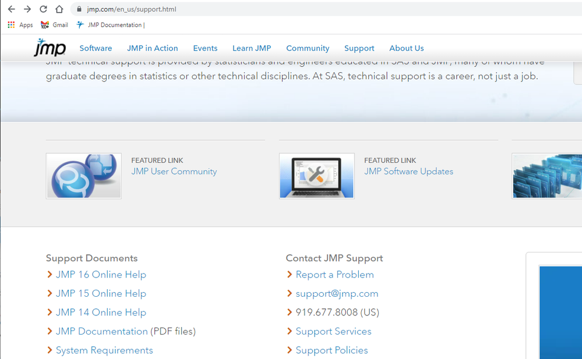The width and height of the screenshot is (582, 359).
Task: Open JMP 15 Online Help link
Action: [x=101, y=293]
